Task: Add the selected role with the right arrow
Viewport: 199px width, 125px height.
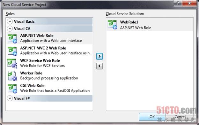Action: click(99, 56)
